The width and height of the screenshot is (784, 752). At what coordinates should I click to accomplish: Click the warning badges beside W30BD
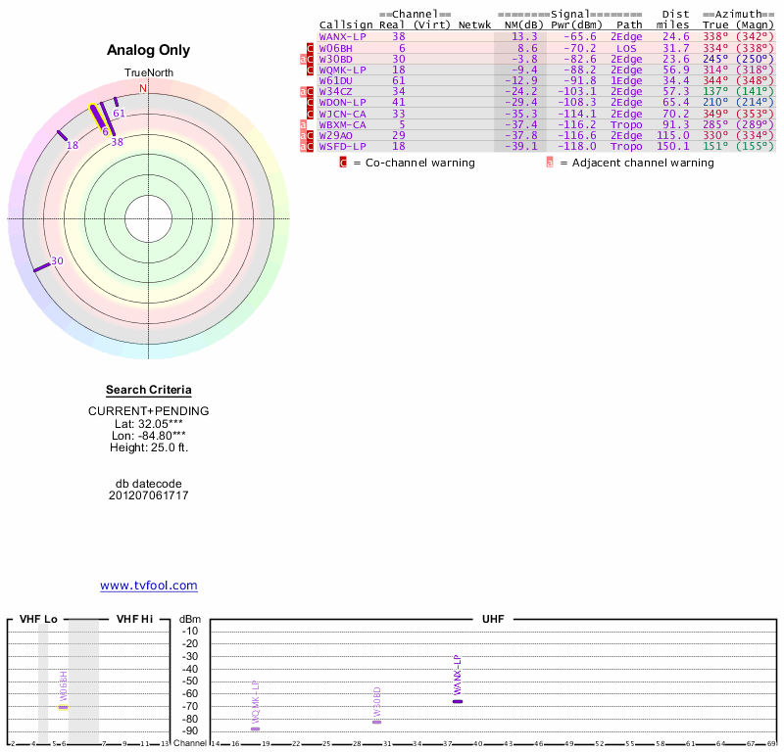click(307, 59)
